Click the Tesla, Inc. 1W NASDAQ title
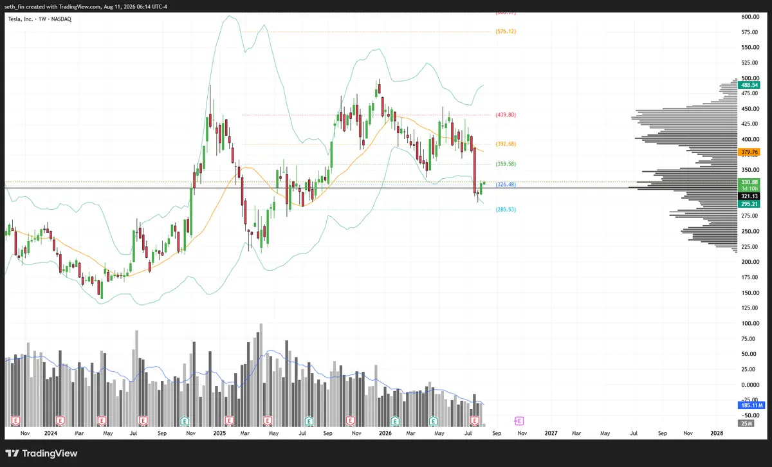The width and height of the screenshot is (772, 467). (39, 19)
